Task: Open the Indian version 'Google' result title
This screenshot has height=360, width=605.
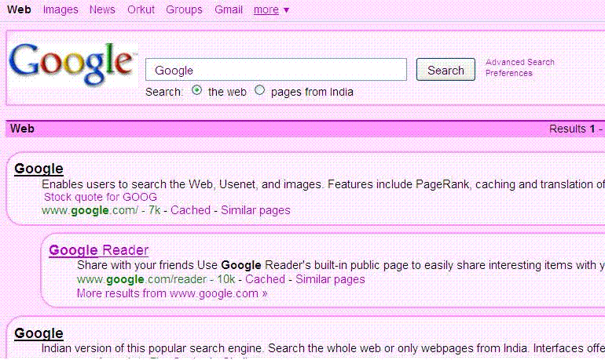Action: click(38, 333)
